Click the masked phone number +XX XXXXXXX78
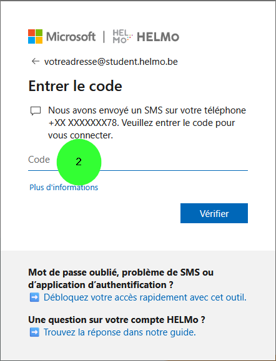 [x=83, y=123]
